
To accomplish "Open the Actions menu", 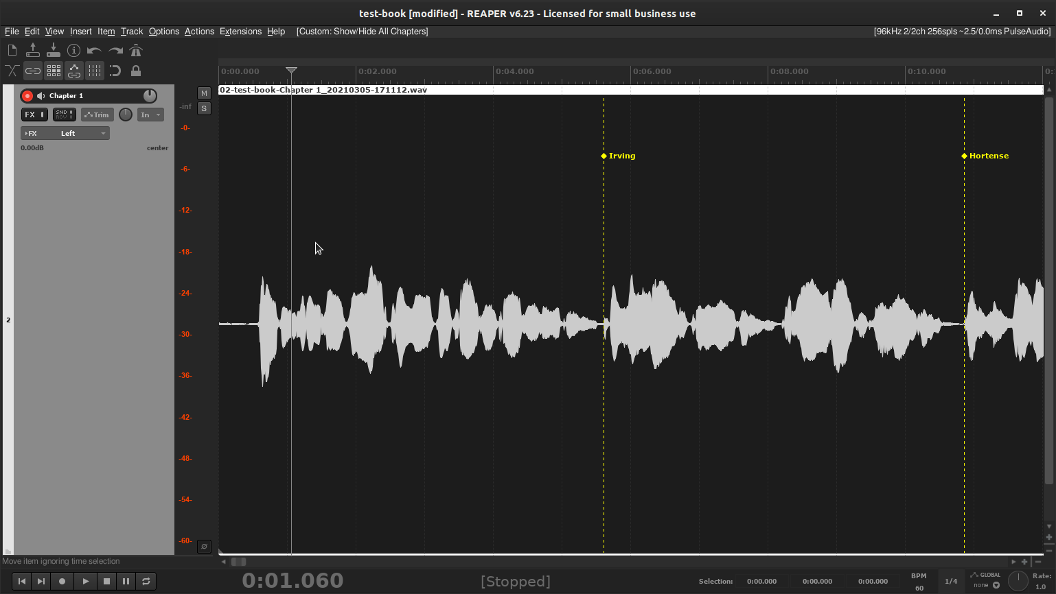I will pos(199,32).
